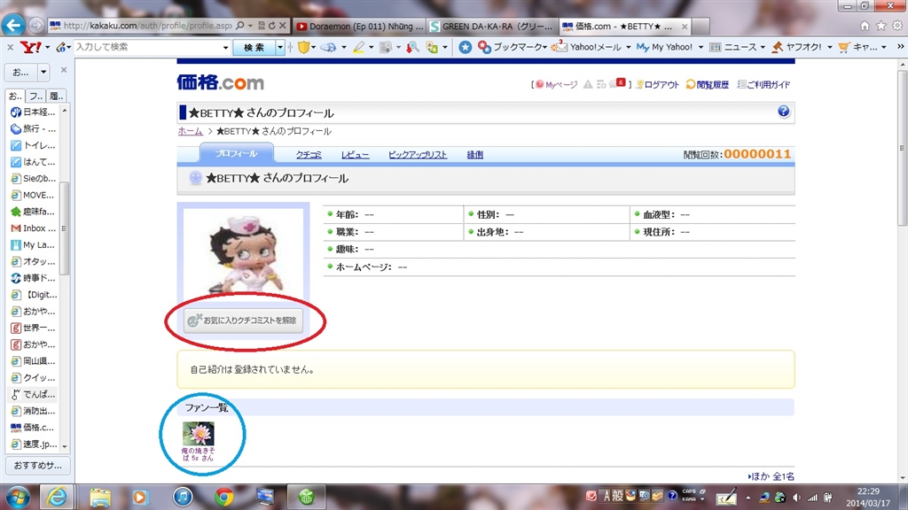Viewport: 908px width, 510px height.
Task: Click the yellow shield security icon
Action: coord(303,47)
